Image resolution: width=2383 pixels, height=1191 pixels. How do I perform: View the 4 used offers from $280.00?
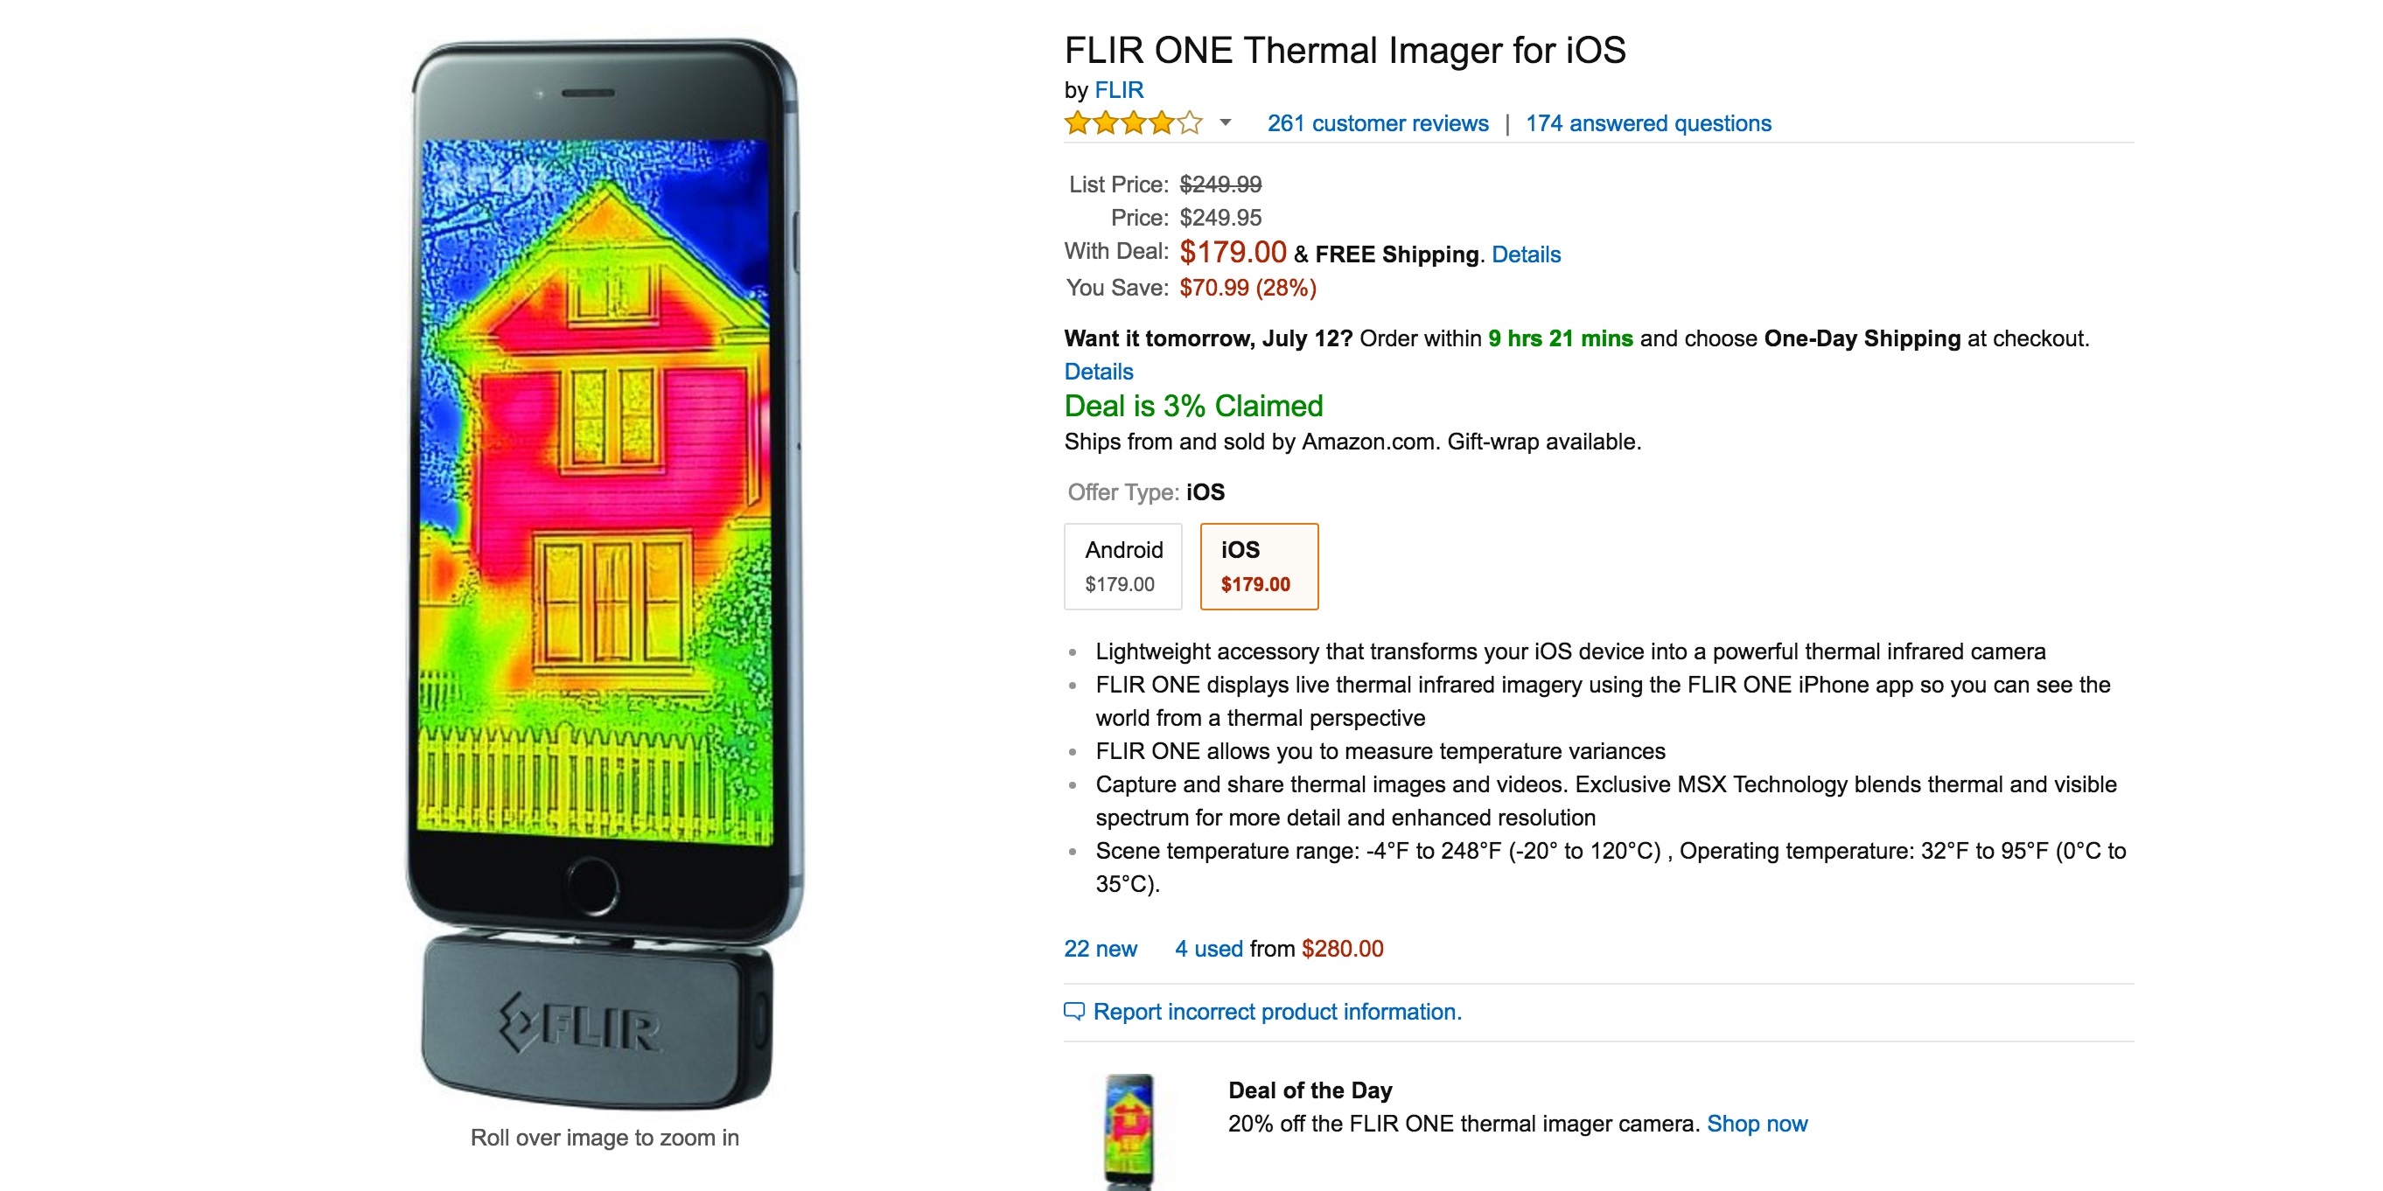point(1207,948)
